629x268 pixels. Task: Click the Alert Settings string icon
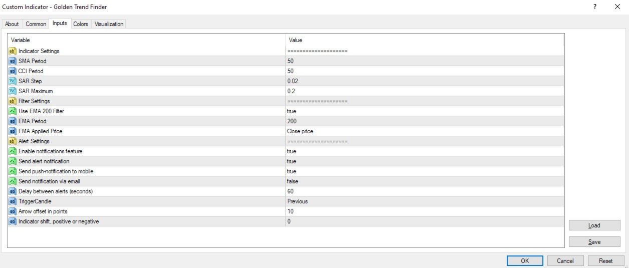tap(13, 141)
